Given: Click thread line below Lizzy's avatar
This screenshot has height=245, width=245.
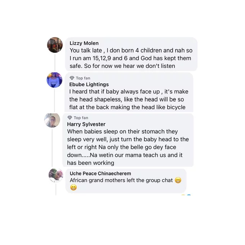Looking at the screenshot, I should point(55,62).
